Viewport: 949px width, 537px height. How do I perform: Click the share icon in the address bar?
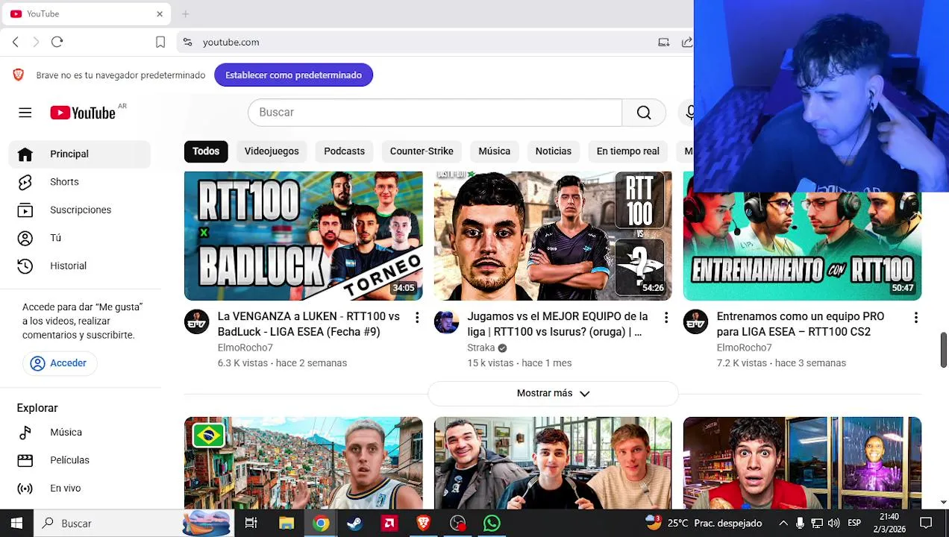pyautogui.click(x=687, y=43)
